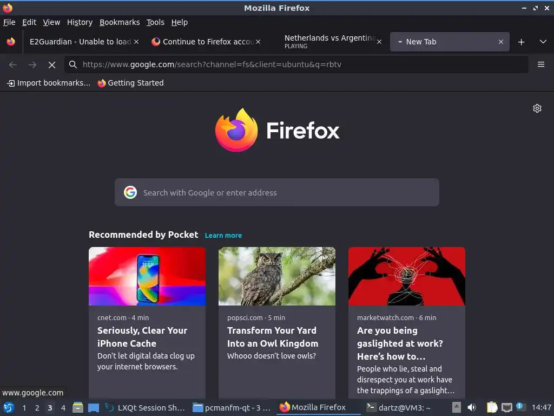
Task: Click Learn more about Pocket link
Action: (223, 236)
